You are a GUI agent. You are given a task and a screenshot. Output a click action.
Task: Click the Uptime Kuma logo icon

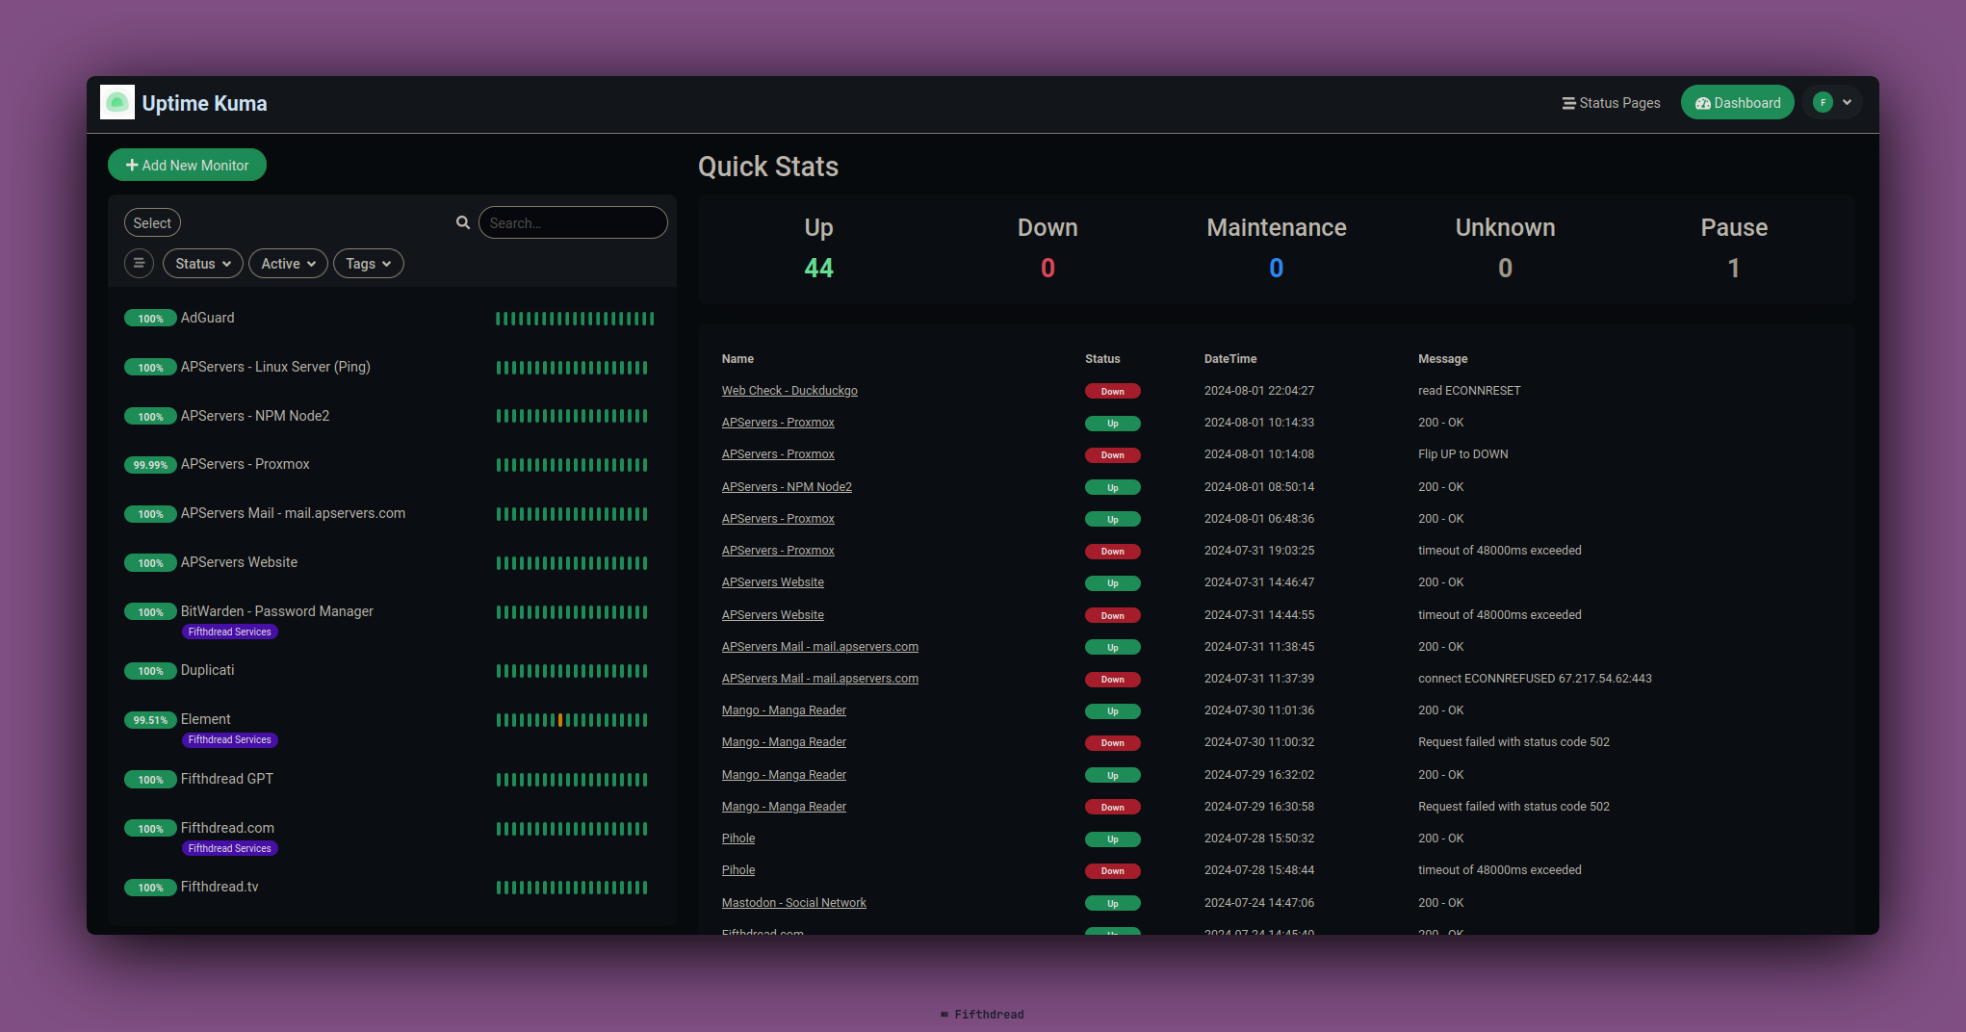(117, 102)
